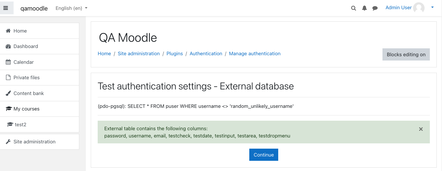Toggle the hamburger side panel button
The image size is (442, 171).
(x=6, y=8)
